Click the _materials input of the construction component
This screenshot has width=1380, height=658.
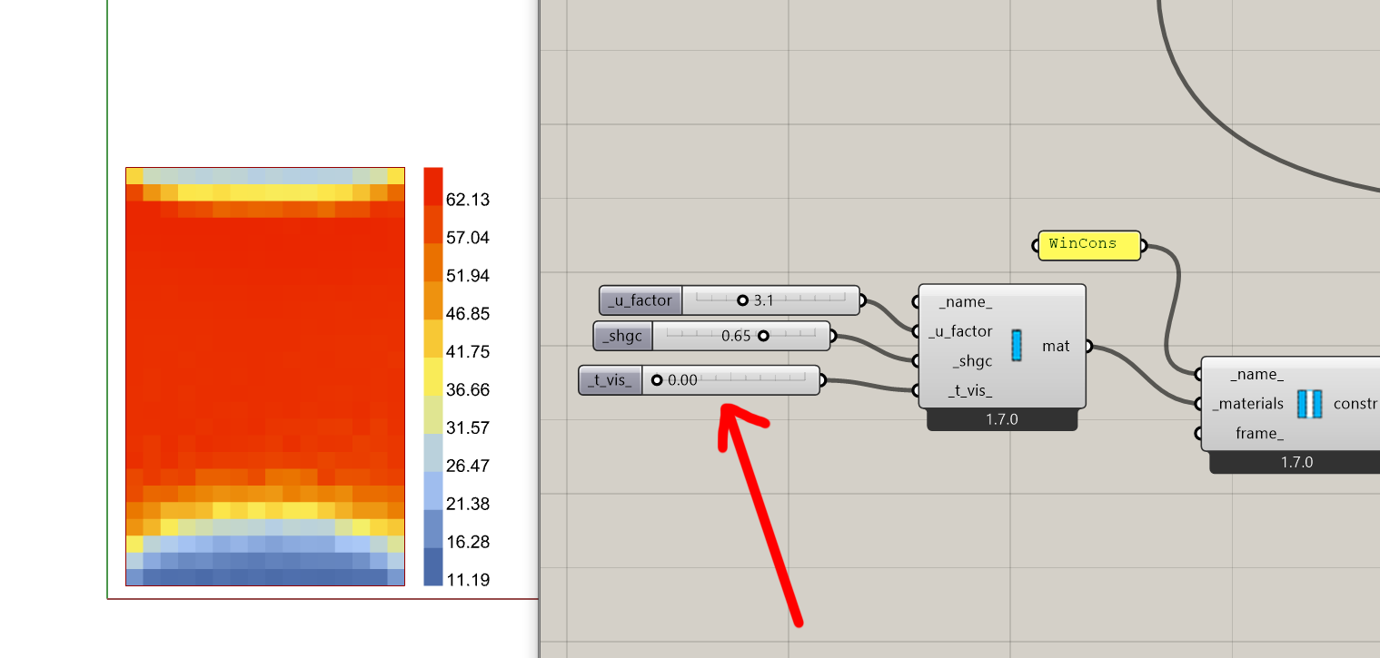click(1247, 404)
